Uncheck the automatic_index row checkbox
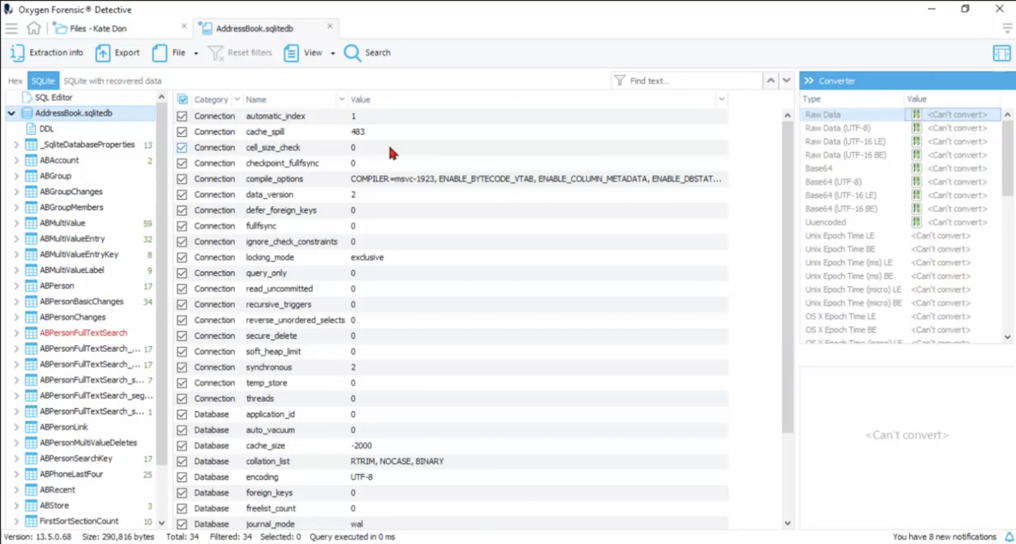 [x=181, y=116]
